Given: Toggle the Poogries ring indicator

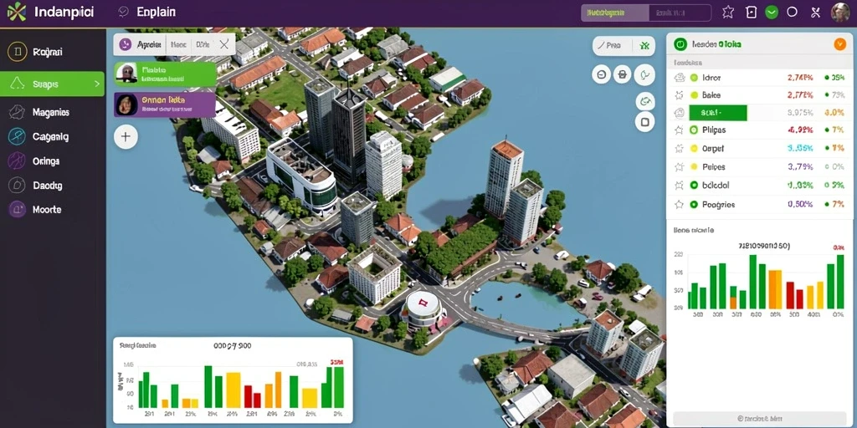Looking at the screenshot, I should (694, 205).
